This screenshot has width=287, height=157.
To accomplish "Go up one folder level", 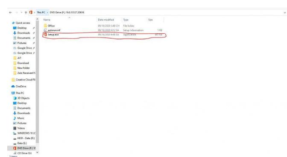I will tap(26, 12).
